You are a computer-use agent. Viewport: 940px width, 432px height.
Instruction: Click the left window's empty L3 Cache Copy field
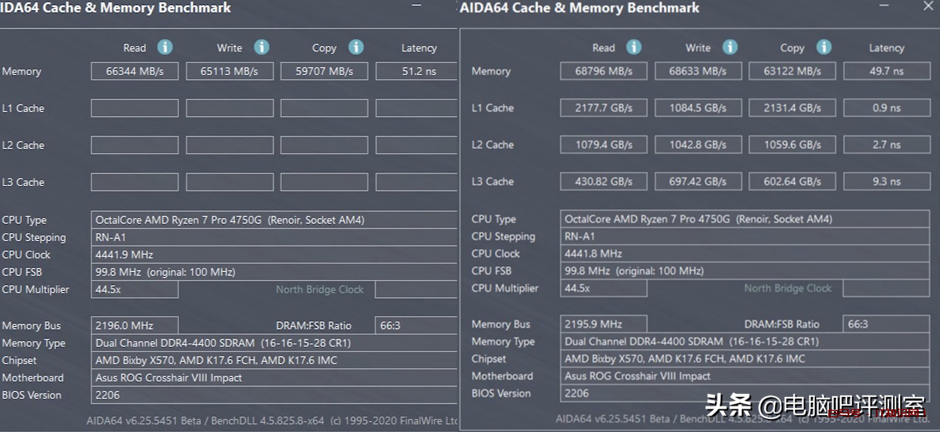tap(324, 182)
